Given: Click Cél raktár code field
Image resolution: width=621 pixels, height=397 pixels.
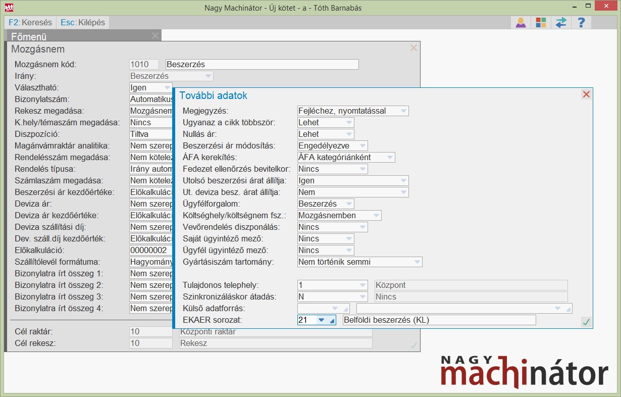Looking at the screenshot, I should (x=150, y=332).
